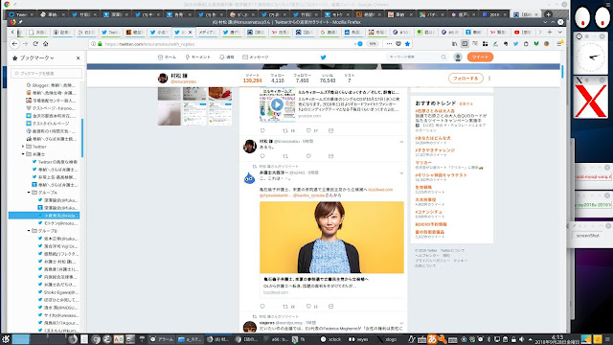Click the Twitter search magnifier icon
The height and width of the screenshot is (345, 613).
[443, 57]
